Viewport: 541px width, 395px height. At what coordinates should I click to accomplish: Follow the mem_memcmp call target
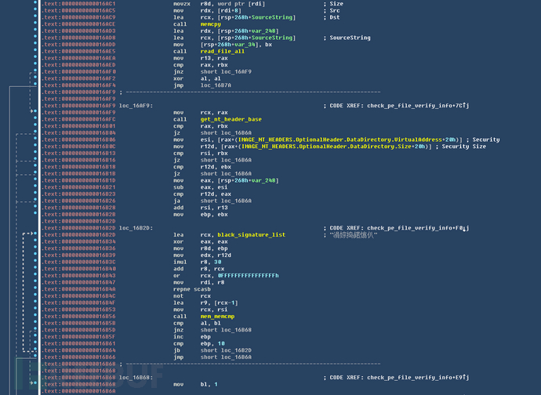pos(218,316)
